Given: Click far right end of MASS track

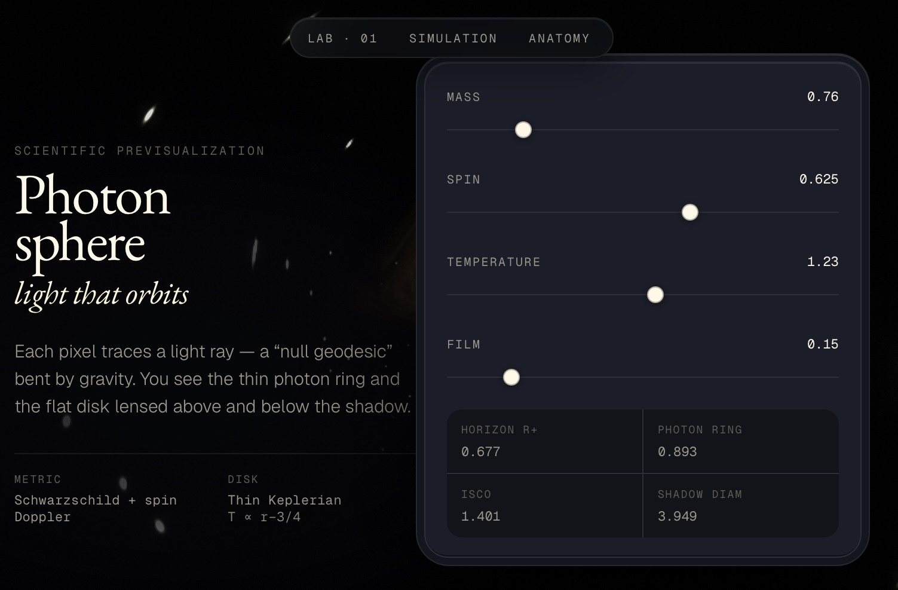Looking at the screenshot, I should tap(836, 130).
